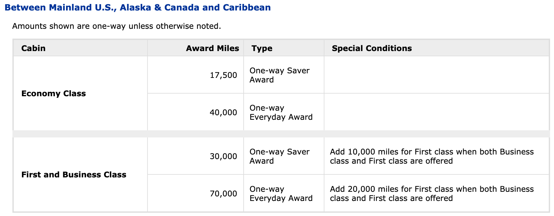Select the 'Economy Class' cabin cell
This screenshot has width=554, height=216.
80,93
